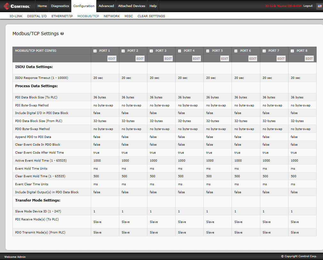Screen dimensions: 323x260
Task: Click the ISDU Response Timeout row label
Action: (42, 78)
